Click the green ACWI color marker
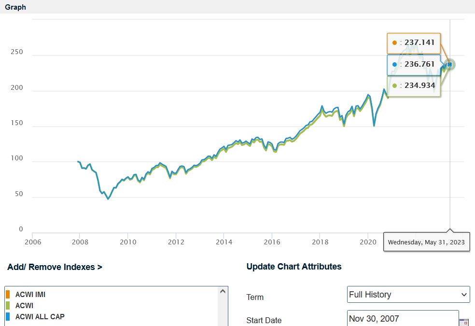The height and width of the screenshot is (326, 475). click(x=8, y=305)
